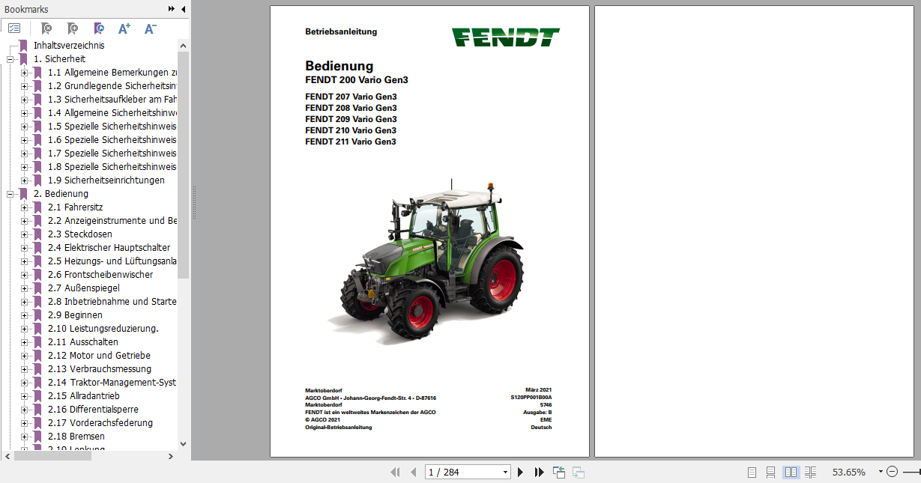Open 2.6 Frontscheibenwischer bookmark

100,275
